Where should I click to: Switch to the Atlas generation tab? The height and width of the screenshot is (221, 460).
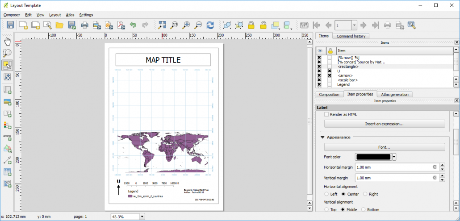[x=395, y=94]
